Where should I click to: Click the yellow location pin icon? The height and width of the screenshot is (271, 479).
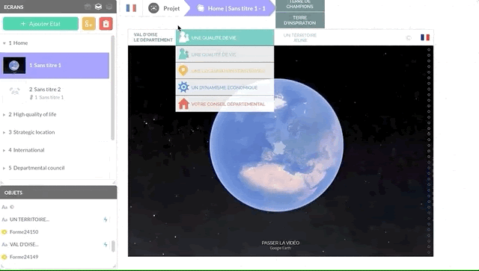(183, 70)
